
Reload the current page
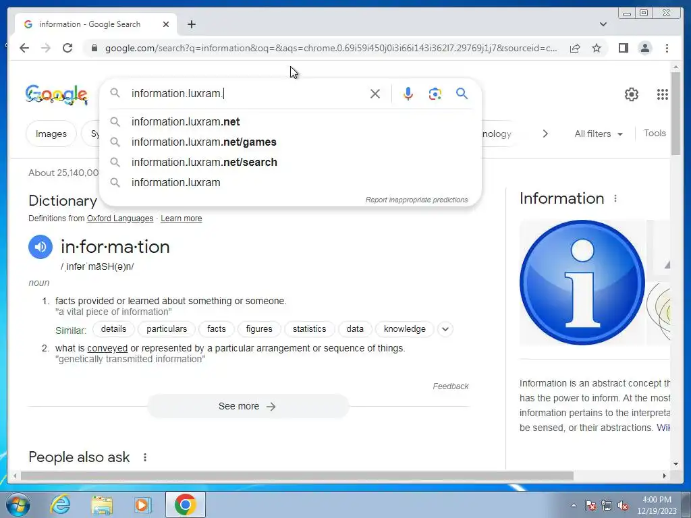click(x=67, y=48)
